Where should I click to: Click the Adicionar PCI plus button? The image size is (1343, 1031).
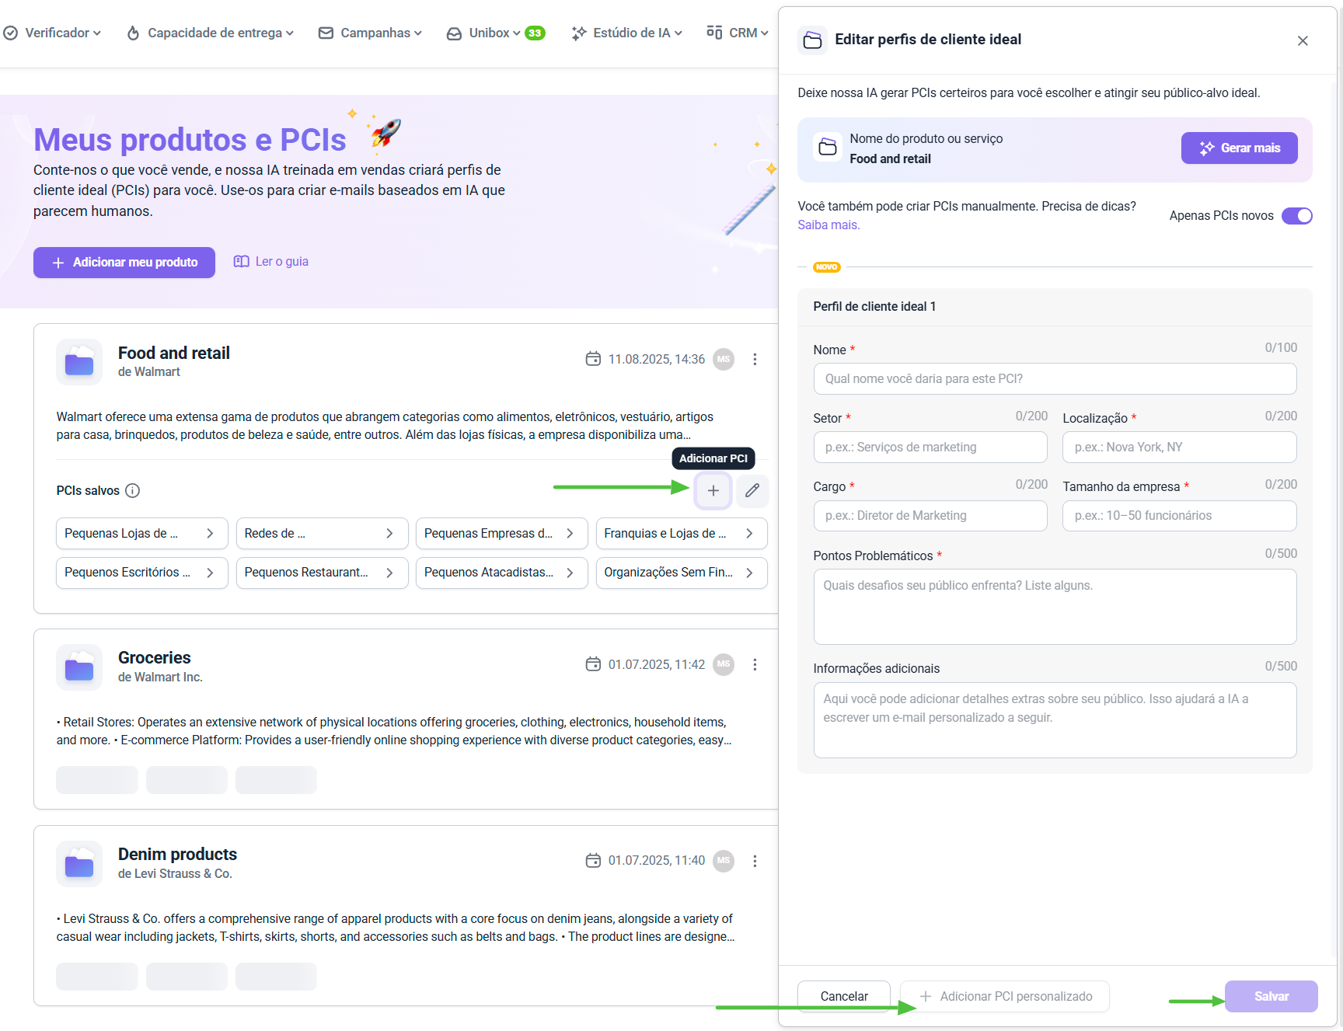(713, 490)
